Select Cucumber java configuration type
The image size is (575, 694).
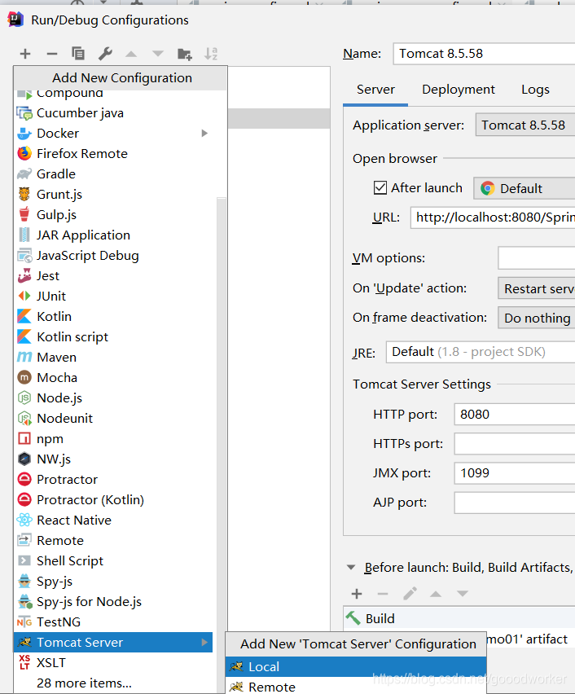113,113
